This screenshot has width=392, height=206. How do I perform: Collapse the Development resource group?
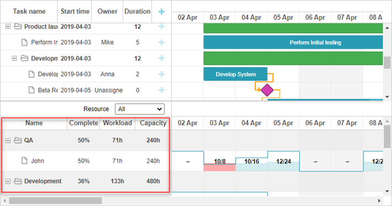(8, 181)
